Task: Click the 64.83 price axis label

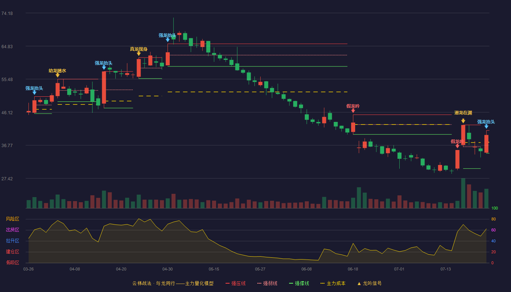Action: pyautogui.click(x=7, y=46)
